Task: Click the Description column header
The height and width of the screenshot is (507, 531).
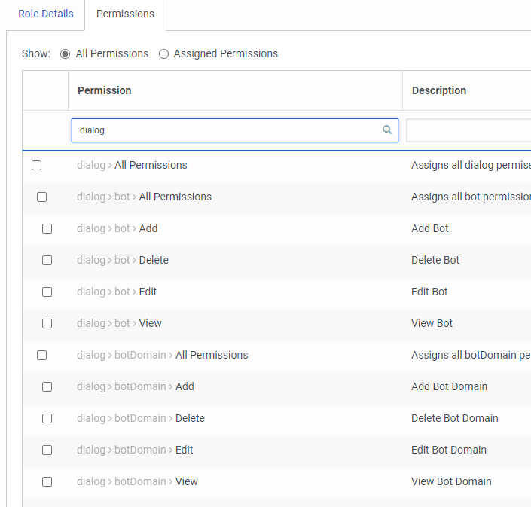Action: [x=439, y=90]
